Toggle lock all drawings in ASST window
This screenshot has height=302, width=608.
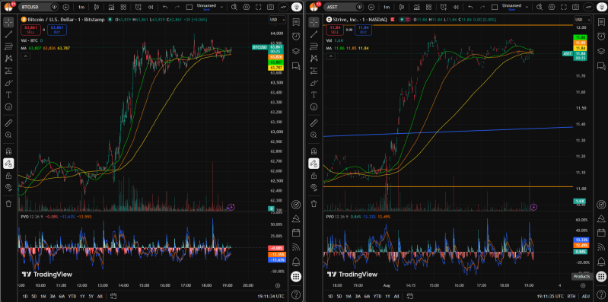tap(314, 176)
